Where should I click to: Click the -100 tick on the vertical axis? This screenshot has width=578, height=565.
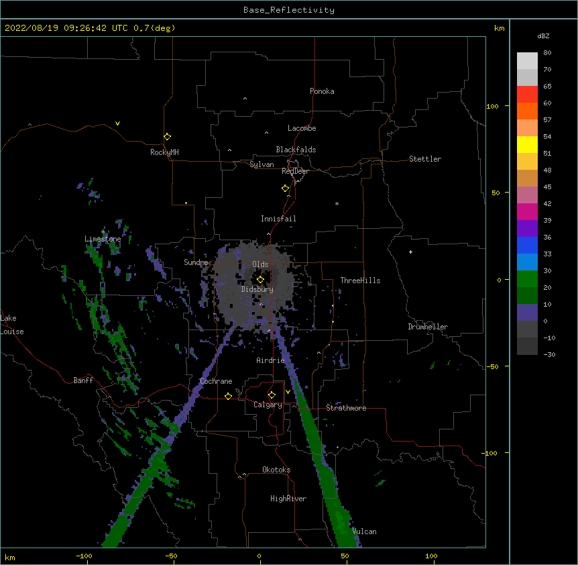490,453
